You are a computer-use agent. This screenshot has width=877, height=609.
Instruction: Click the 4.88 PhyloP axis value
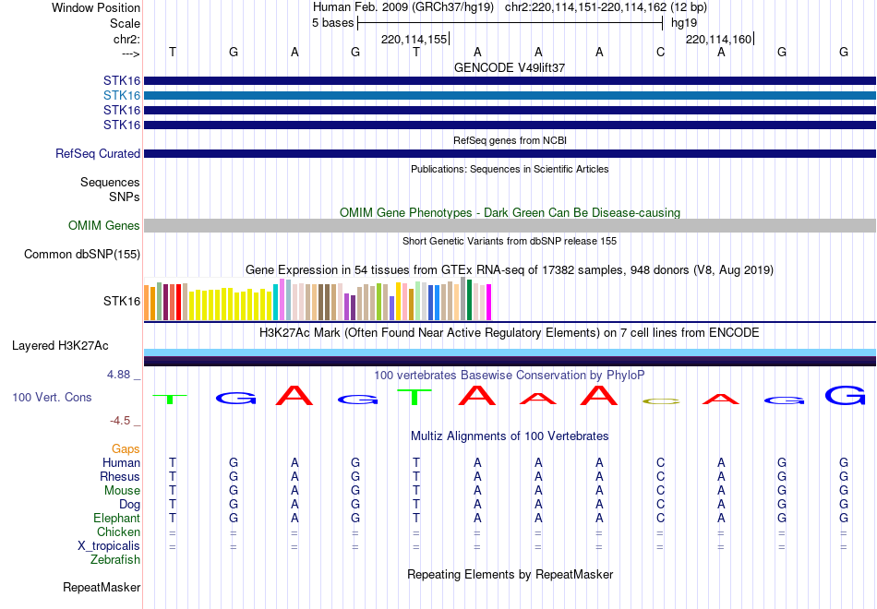point(118,374)
